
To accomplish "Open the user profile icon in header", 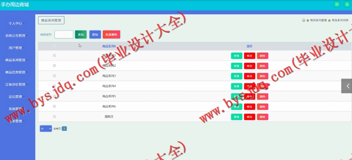I will point(347,4).
